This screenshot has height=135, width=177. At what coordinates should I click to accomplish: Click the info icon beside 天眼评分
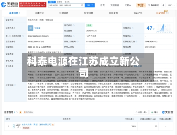[x=132, y=28]
